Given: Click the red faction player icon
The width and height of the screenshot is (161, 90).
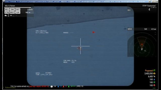Looking at the screenshot, I should click(63, 86).
